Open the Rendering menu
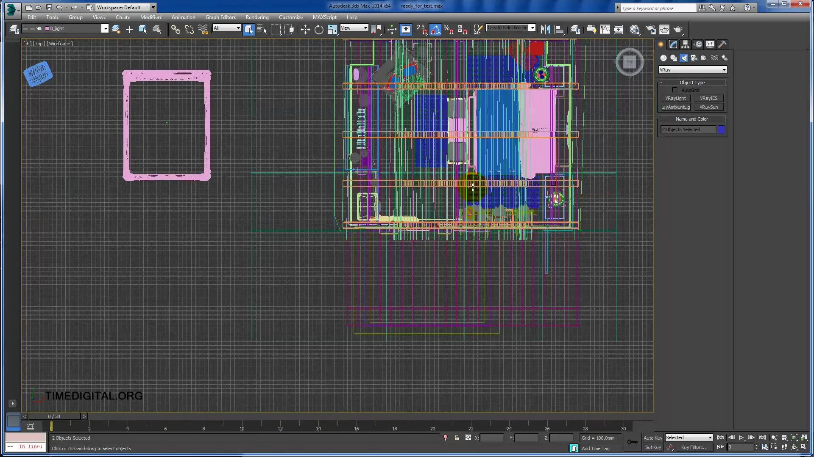Screen dimensions: 814x457 coord(257,17)
